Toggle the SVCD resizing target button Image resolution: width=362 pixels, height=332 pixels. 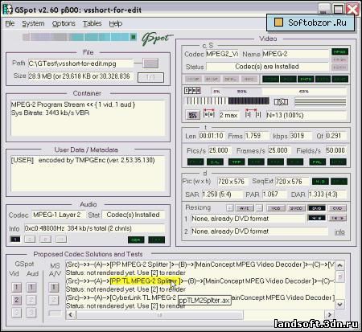click(x=296, y=208)
